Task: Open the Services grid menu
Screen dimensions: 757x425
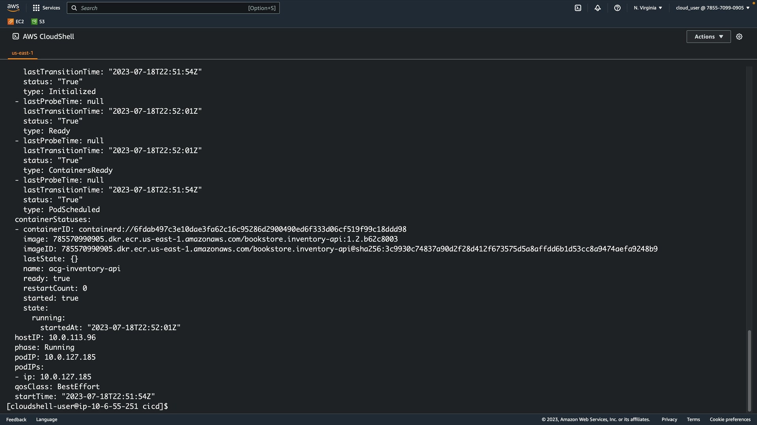Action: [46, 8]
